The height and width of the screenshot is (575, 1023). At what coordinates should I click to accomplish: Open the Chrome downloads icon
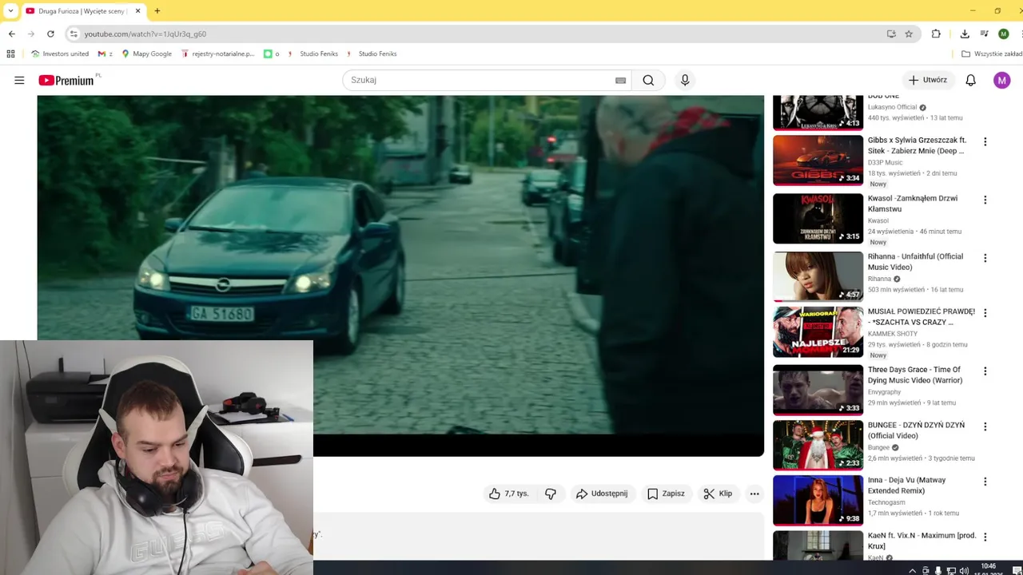pyautogui.click(x=965, y=34)
